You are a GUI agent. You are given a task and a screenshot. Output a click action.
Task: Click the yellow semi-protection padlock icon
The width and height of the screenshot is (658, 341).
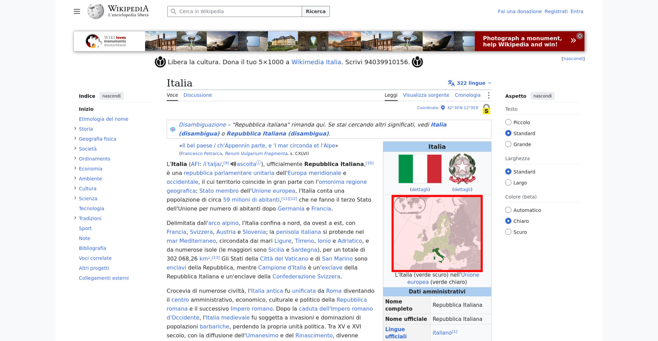coord(486,109)
